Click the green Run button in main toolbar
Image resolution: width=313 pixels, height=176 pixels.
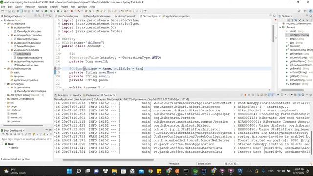(x=58, y=11)
